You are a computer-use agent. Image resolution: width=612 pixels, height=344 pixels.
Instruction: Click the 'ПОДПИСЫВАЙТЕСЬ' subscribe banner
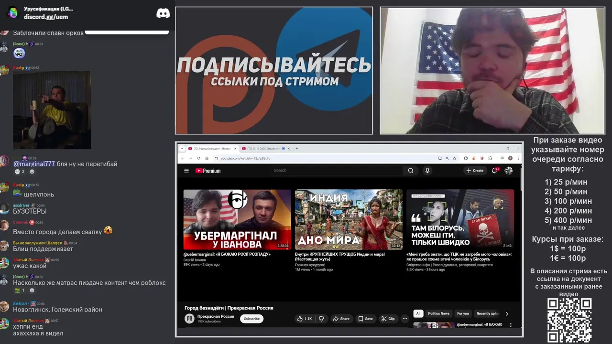click(x=274, y=71)
